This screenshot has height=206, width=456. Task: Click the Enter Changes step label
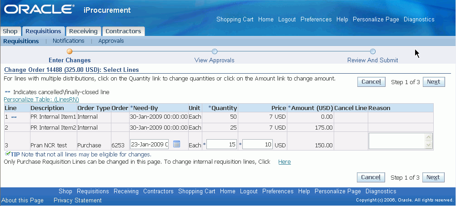coord(70,60)
